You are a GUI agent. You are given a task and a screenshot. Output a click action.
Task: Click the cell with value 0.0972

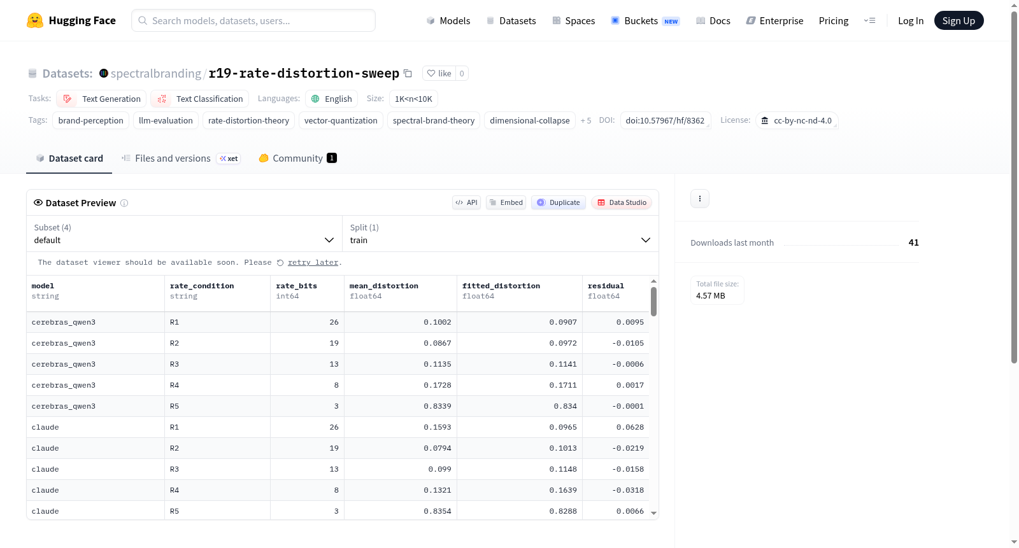tap(520, 344)
